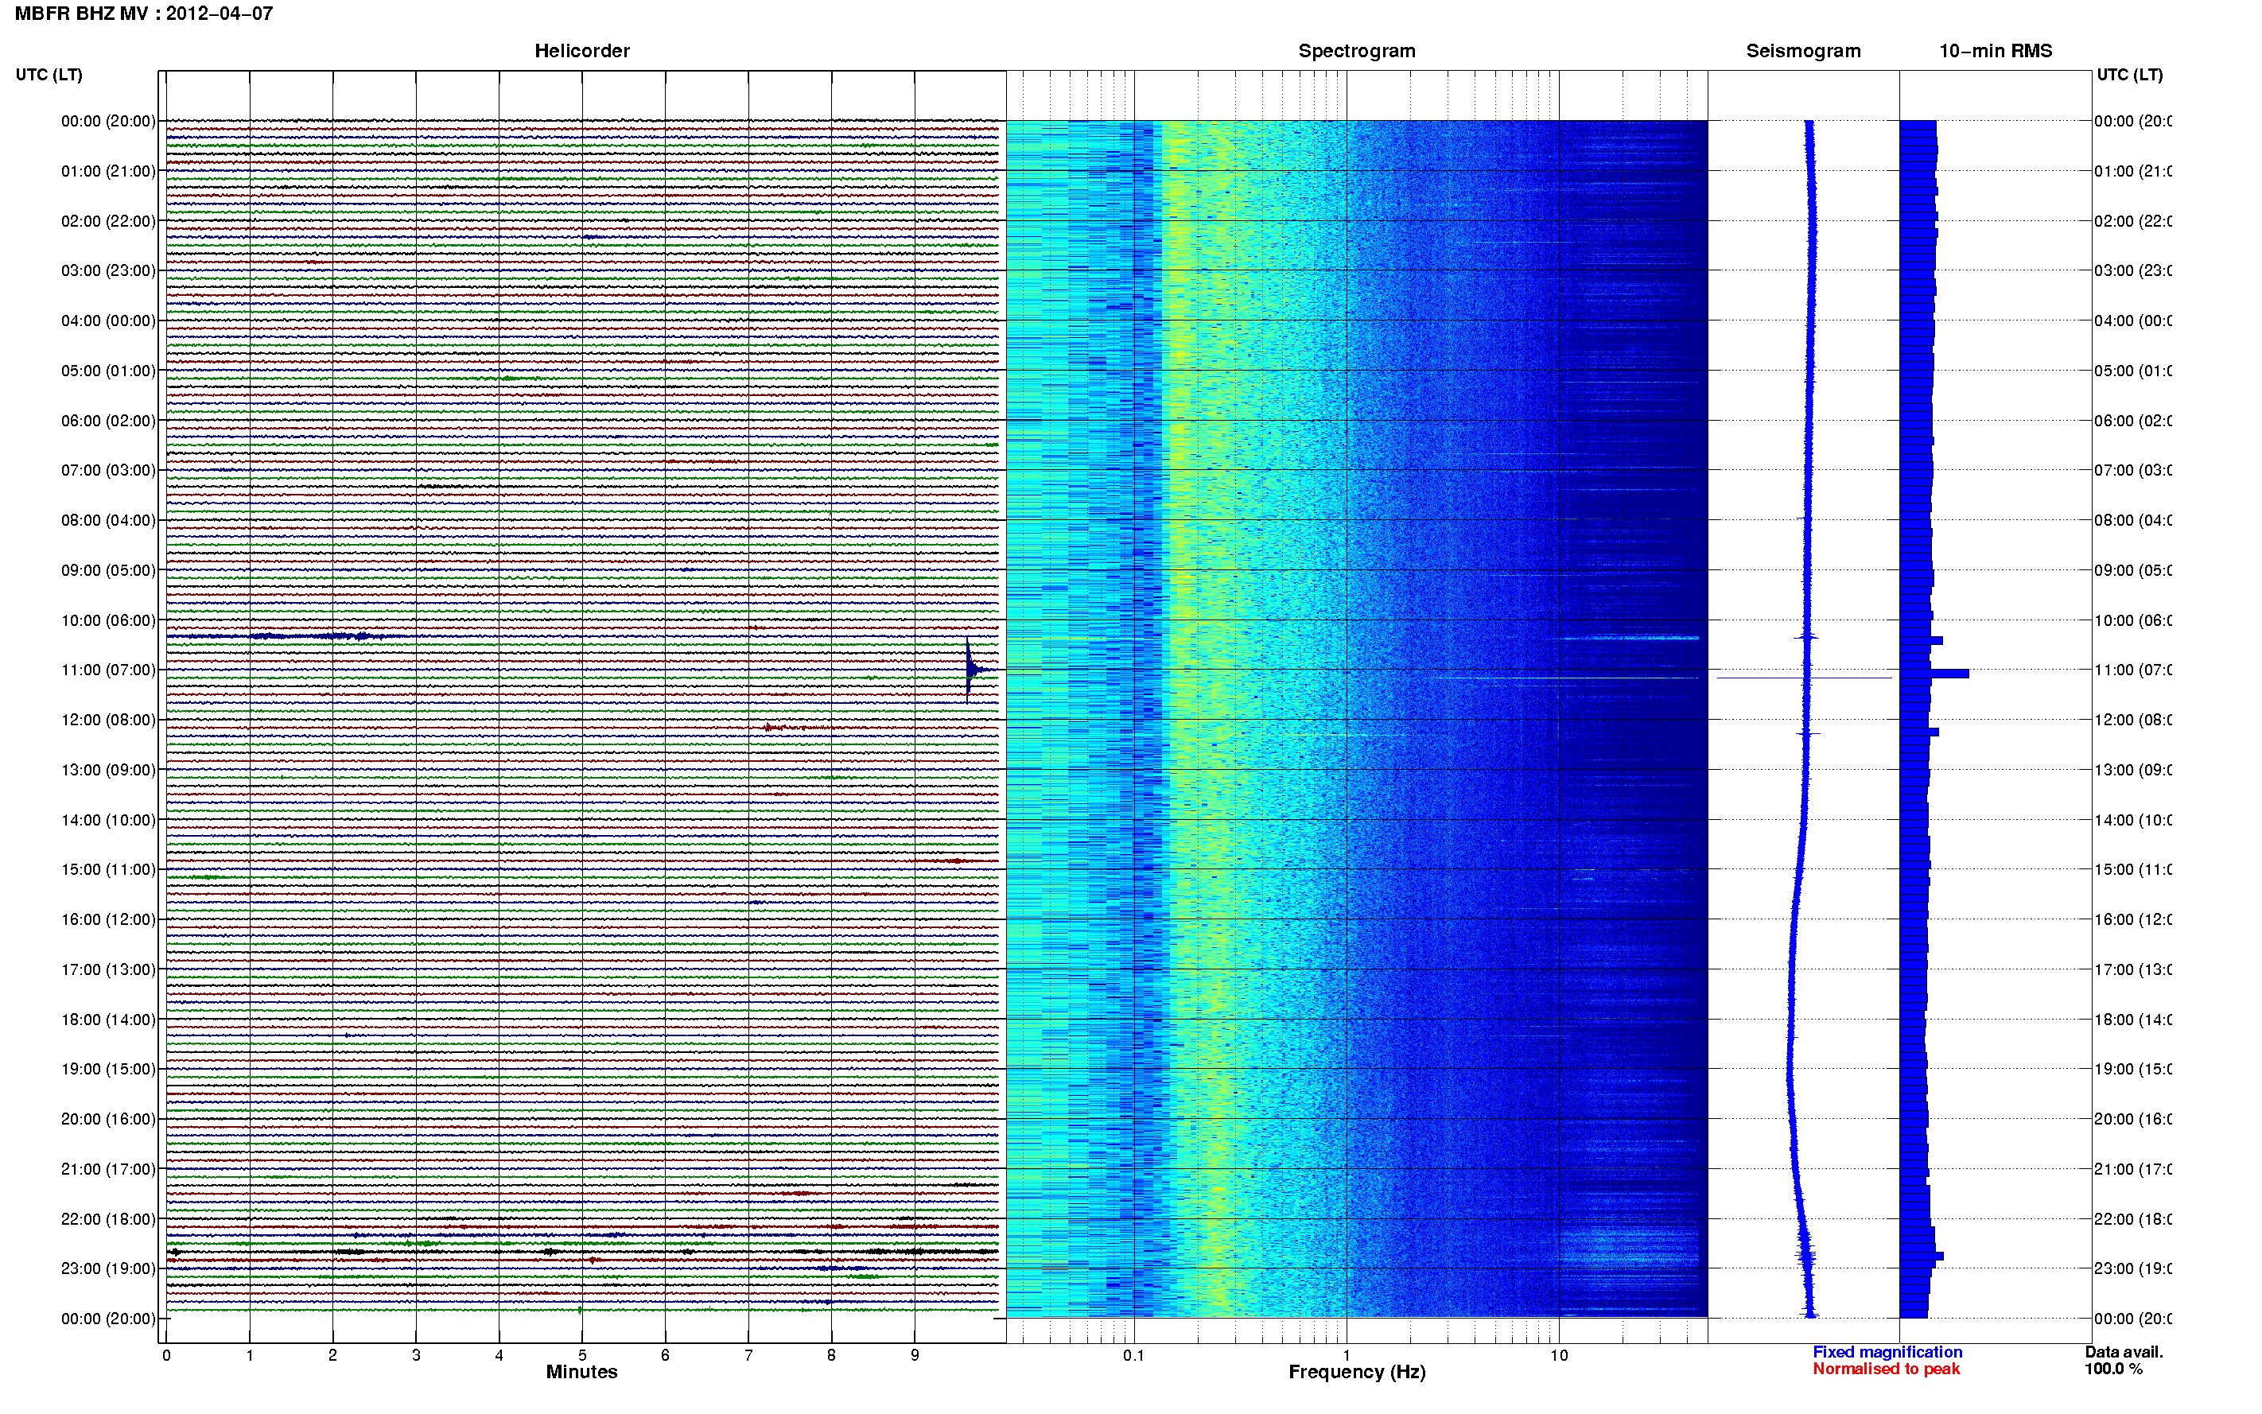Click left axis label '23:00 (19:00)'
The width and height of the screenshot is (2262, 1414).
click(108, 1268)
